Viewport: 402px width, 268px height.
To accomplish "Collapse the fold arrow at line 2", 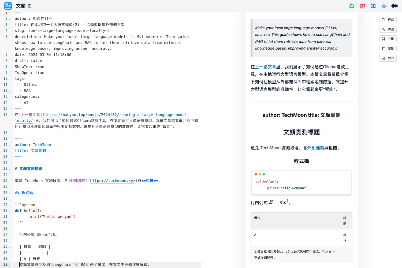I will click(x=10, y=19).
